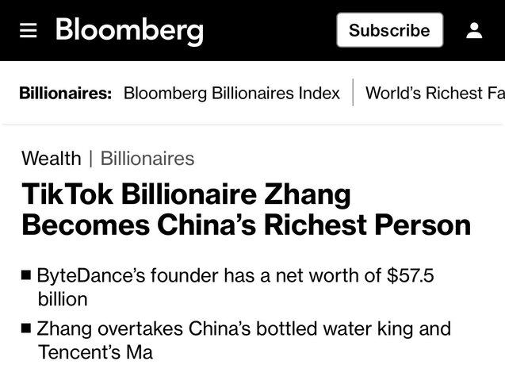Select the "Billionaires:" section label

coord(65,93)
